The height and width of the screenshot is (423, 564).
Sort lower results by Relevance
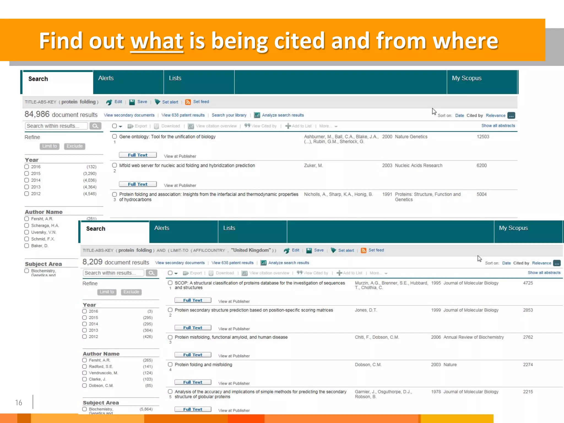[x=541, y=263]
